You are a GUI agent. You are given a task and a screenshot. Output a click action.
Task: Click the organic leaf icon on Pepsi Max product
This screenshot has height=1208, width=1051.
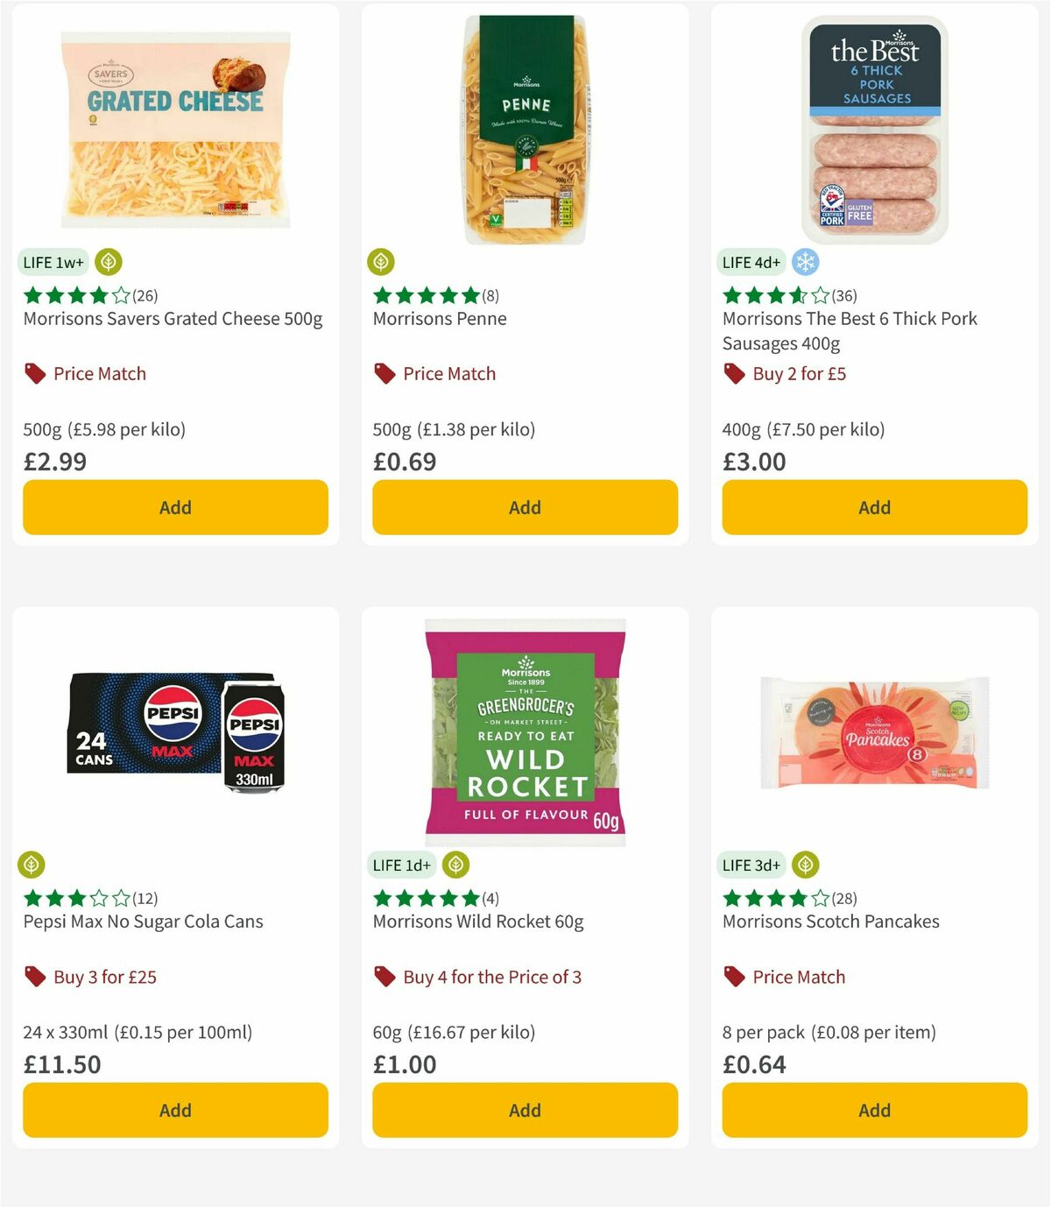point(32,864)
